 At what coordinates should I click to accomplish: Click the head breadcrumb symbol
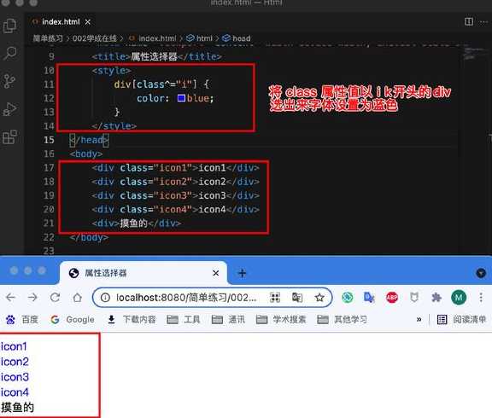click(237, 38)
